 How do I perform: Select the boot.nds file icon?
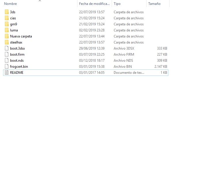click(7, 61)
